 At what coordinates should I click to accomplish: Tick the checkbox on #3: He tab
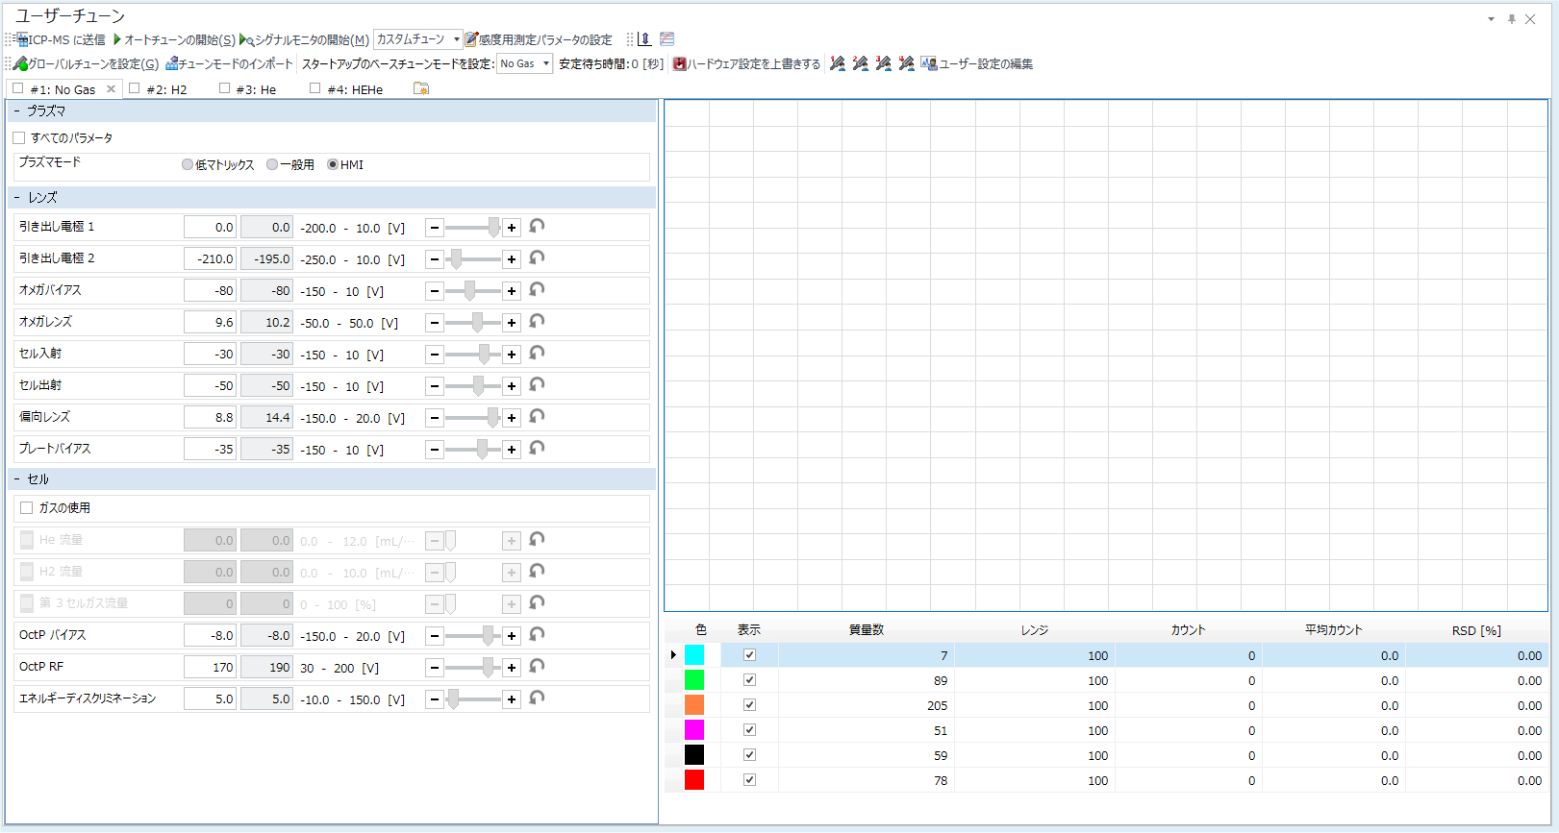click(x=224, y=88)
